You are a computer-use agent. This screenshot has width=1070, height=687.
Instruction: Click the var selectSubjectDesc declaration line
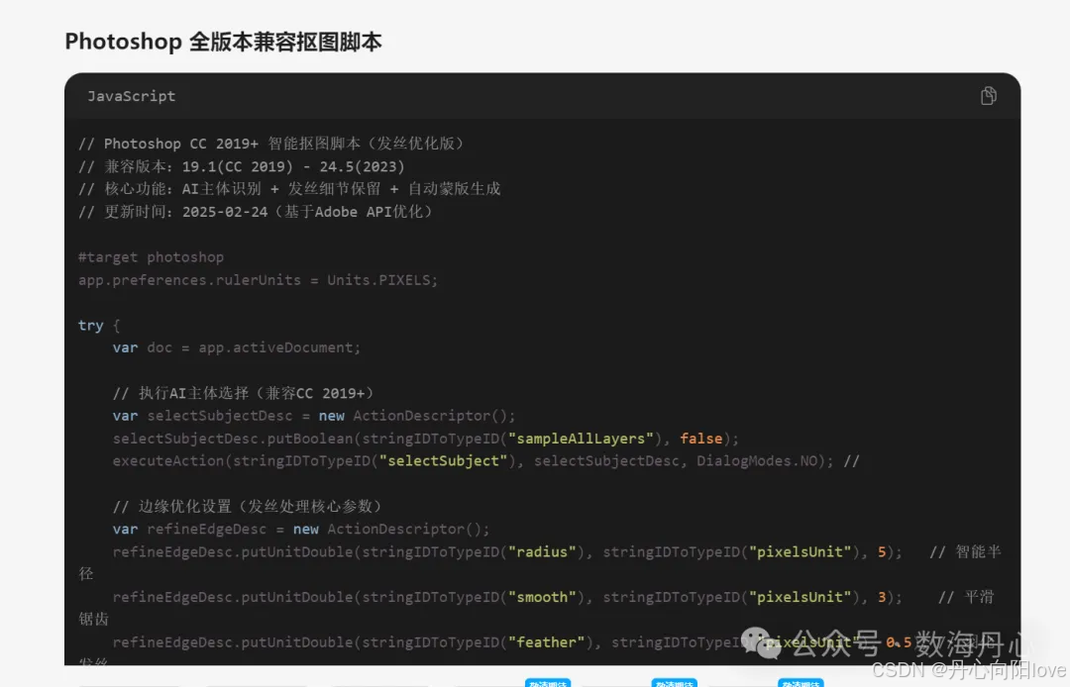pos(314,416)
